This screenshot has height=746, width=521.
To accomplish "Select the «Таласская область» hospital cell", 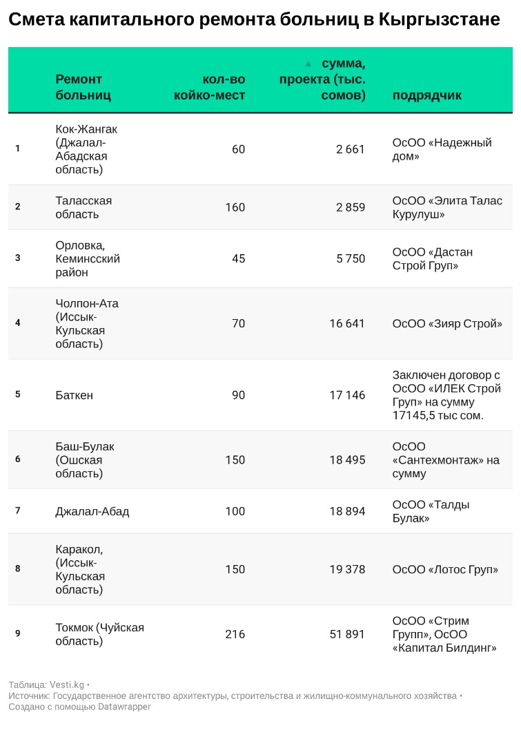I will coord(83,207).
